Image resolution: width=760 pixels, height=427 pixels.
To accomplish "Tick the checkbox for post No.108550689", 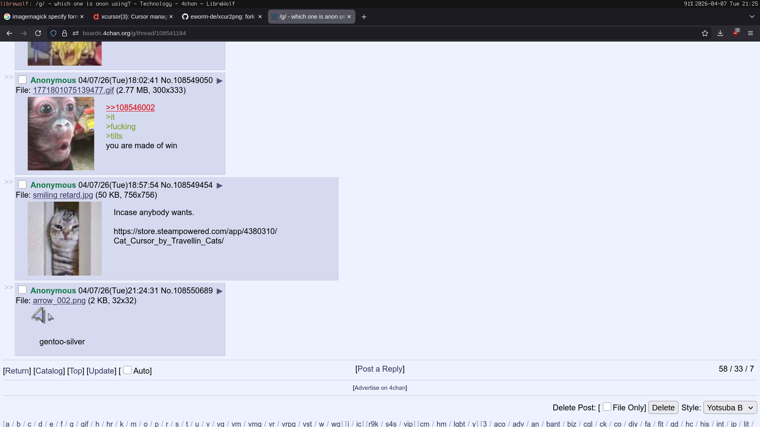I will coord(23,290).
